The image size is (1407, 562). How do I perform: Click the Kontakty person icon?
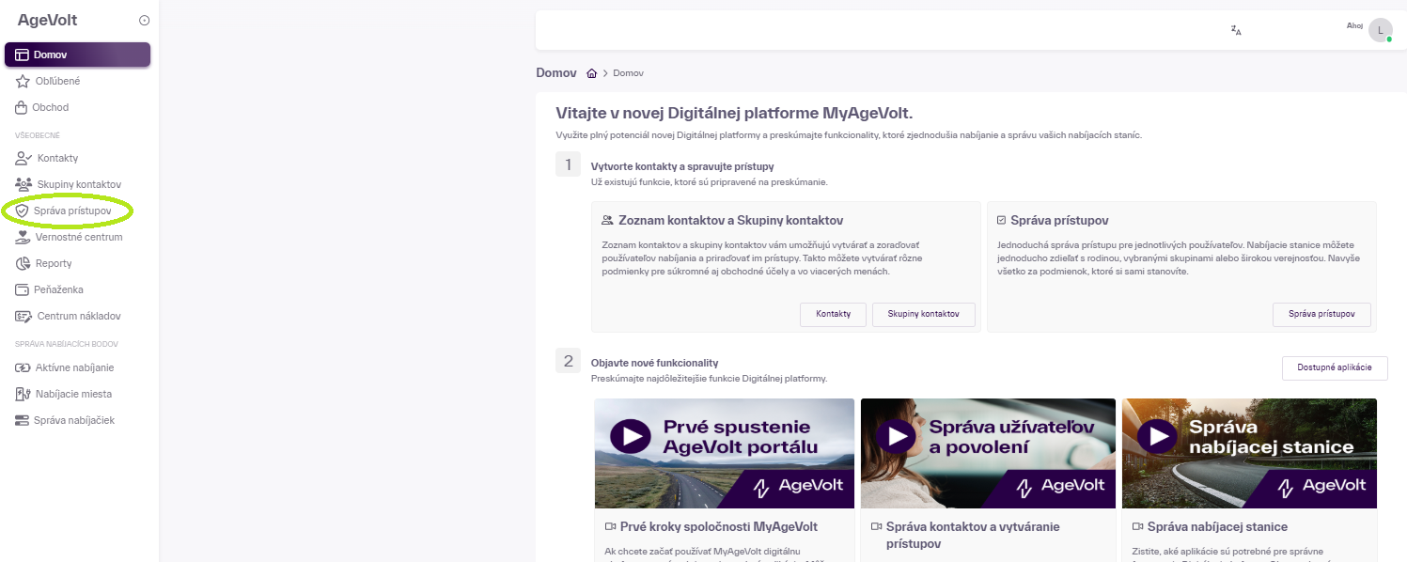pos(23,158)
